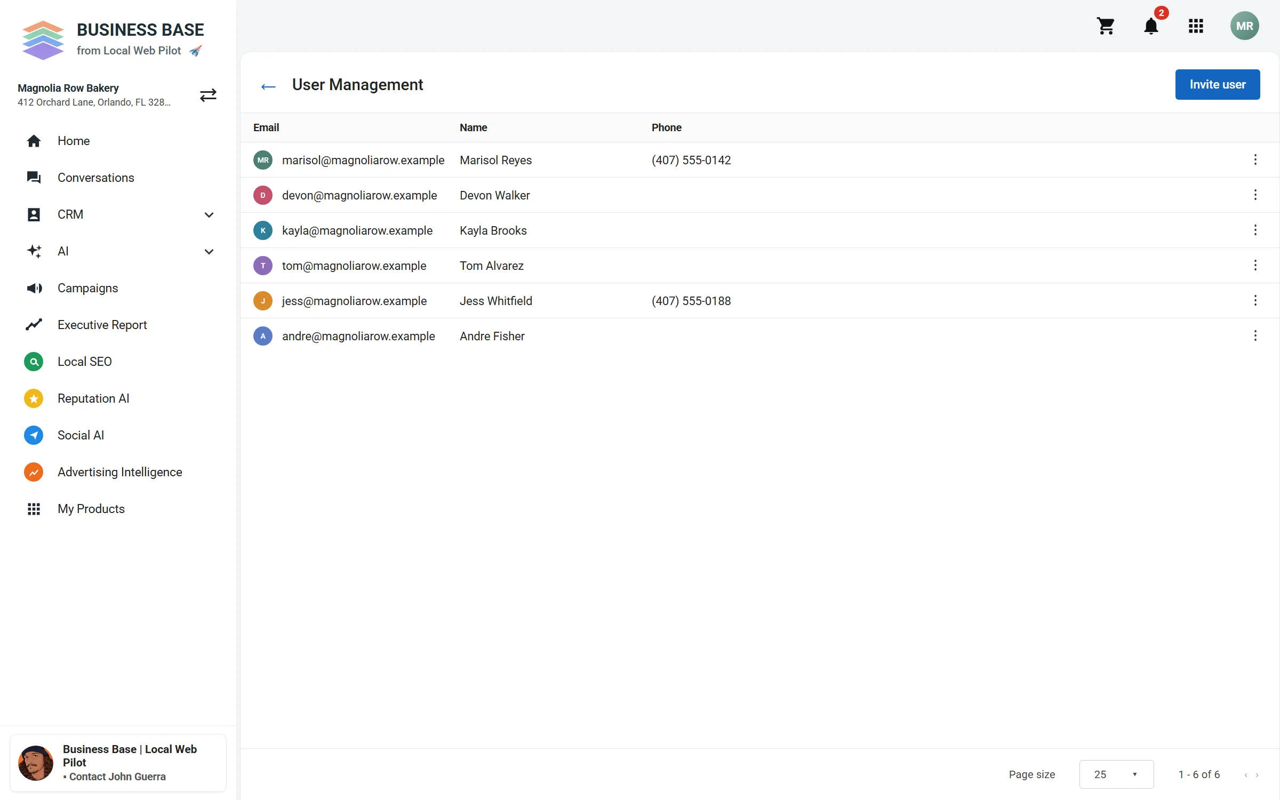Click the Reputation AI star icon

click(34, 398)
